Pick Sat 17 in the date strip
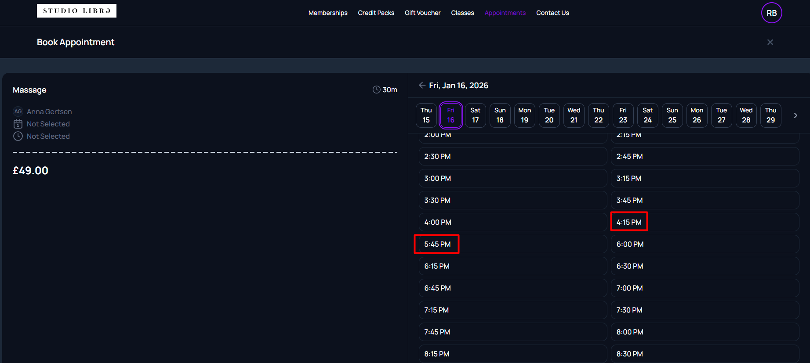Screen dimensions: 810x363 476,115
